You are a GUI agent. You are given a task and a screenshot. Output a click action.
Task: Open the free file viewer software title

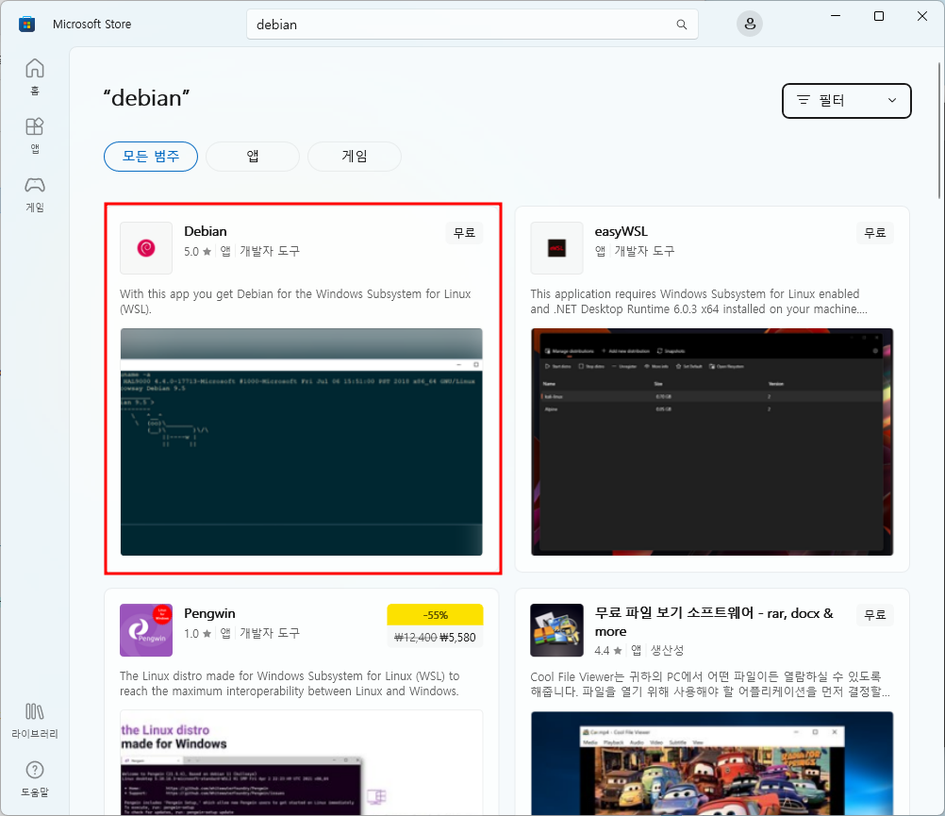pos(714,622)
